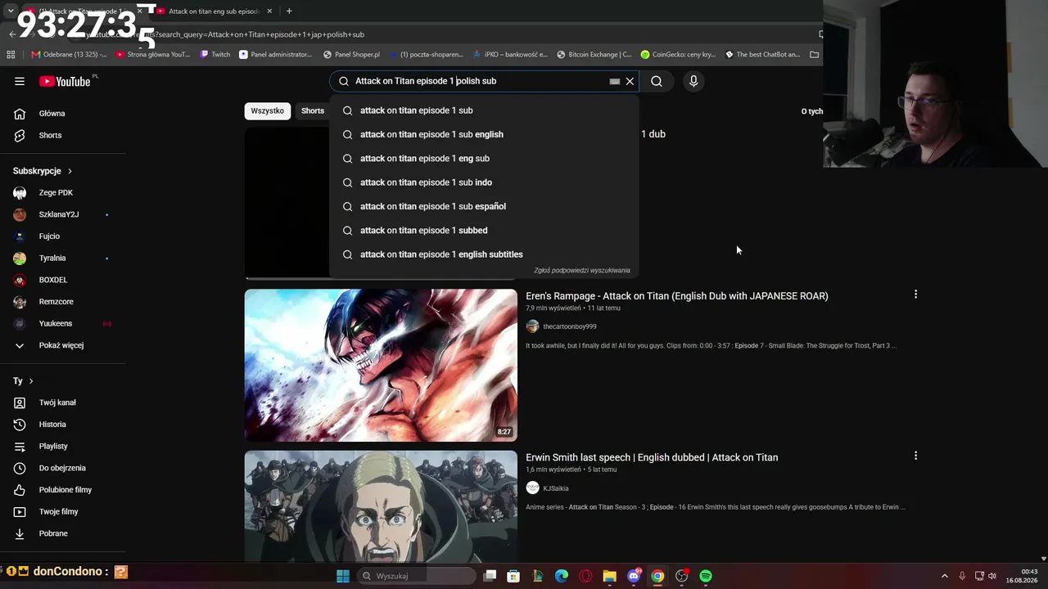
Task: Open the Yuukeens channel subscription
Action: [63, 323]
